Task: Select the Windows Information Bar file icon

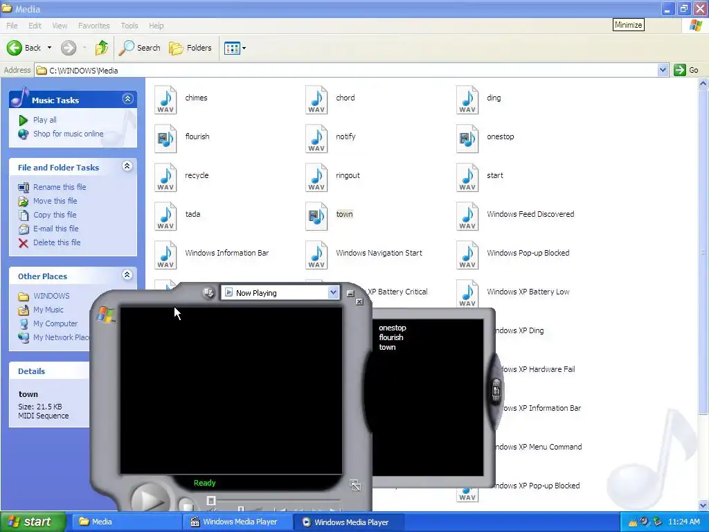Action: pos(165,255)
